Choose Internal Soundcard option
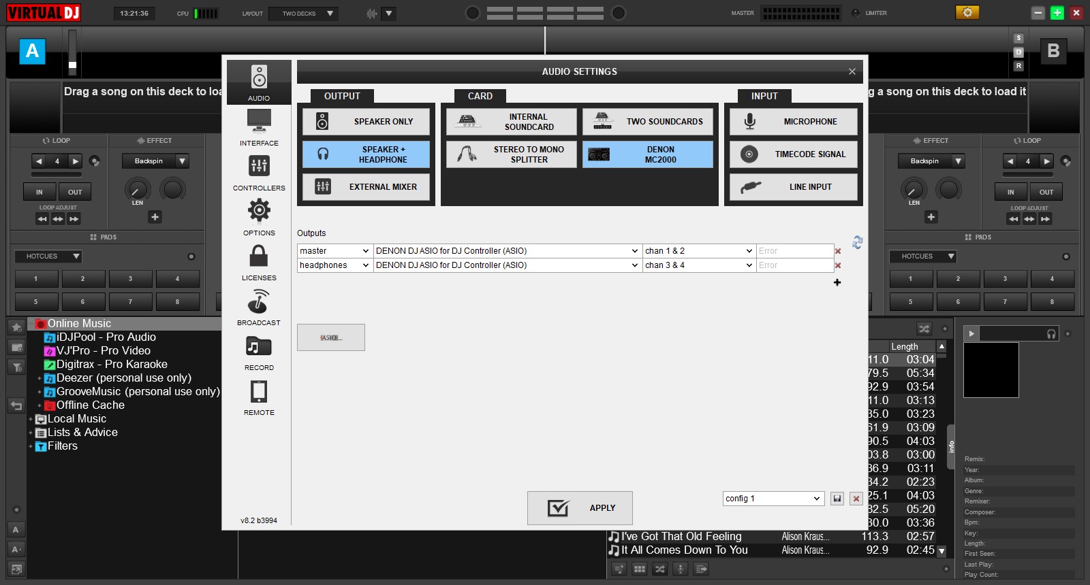 512,122
